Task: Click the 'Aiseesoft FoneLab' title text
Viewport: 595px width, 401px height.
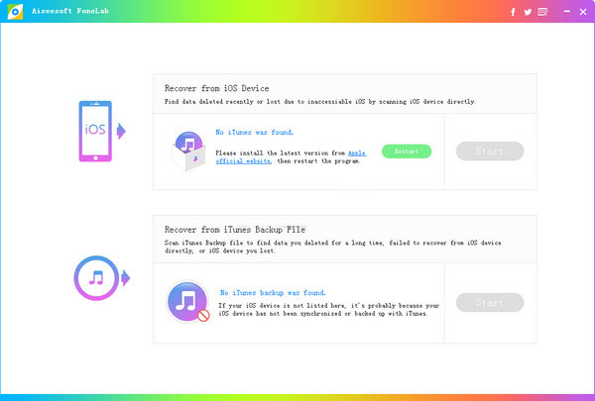Action: tap(70, 11)
